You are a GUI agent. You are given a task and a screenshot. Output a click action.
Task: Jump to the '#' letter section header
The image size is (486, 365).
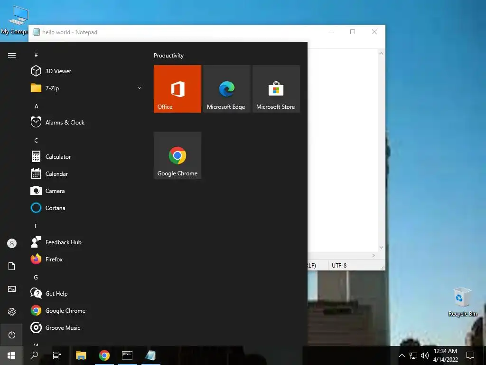[x=36, y=55]
